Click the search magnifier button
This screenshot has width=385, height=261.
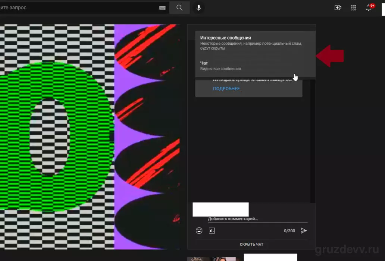[179, 7]
